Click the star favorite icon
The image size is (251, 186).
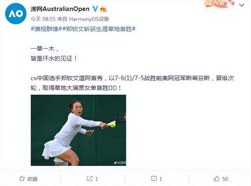(x=22, y=179)
